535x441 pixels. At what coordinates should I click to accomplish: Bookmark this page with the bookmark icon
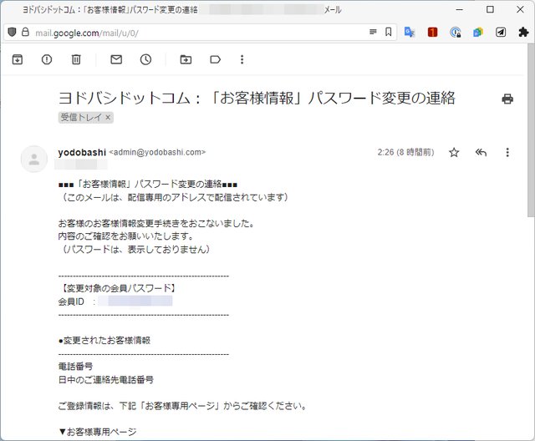point(388,32)
